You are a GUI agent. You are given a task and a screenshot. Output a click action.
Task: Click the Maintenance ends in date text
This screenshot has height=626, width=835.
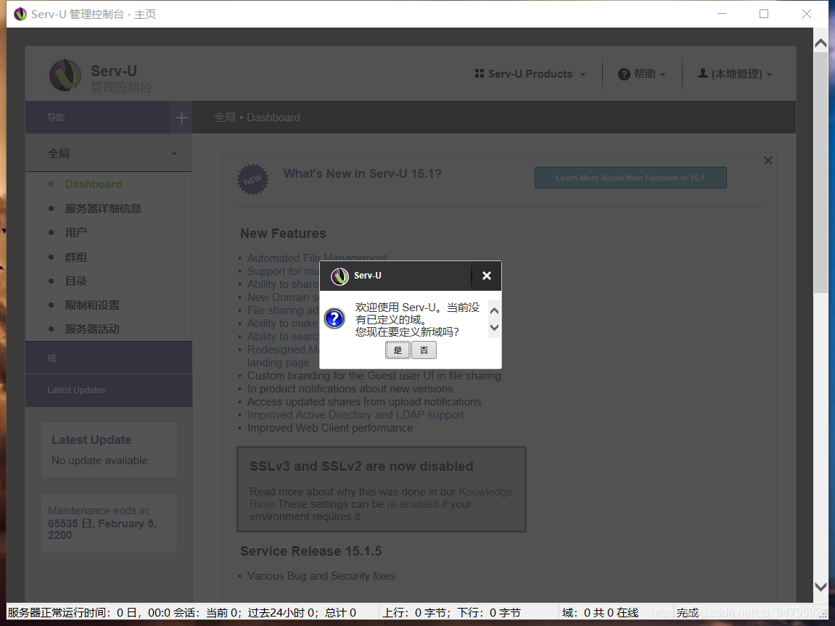coord(102,530)
